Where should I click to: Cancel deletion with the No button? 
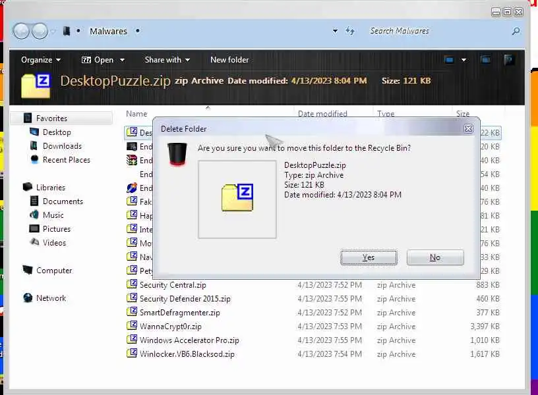[x=435, y=257]
